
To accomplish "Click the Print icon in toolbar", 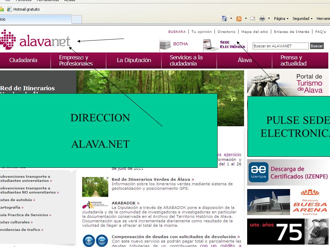I will tap(262, 19).
